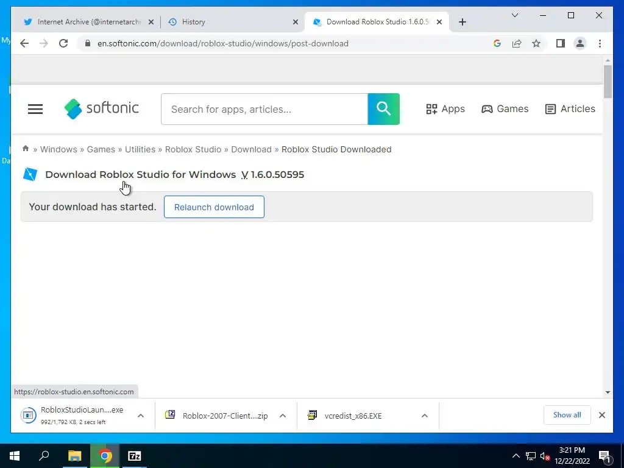Screen dimensions: 624x468
Task: Open a new browser tab
Action: click(462, 22)
